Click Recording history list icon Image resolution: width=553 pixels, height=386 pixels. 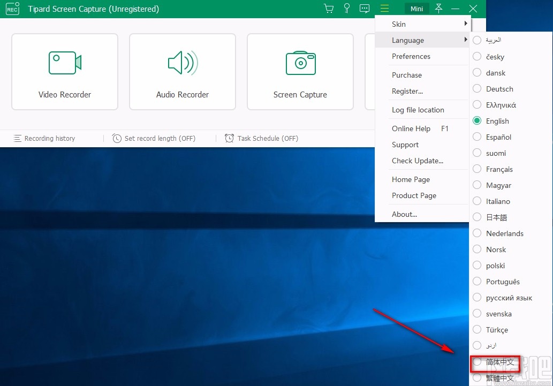pyautogui.click(x=17, y=138)
